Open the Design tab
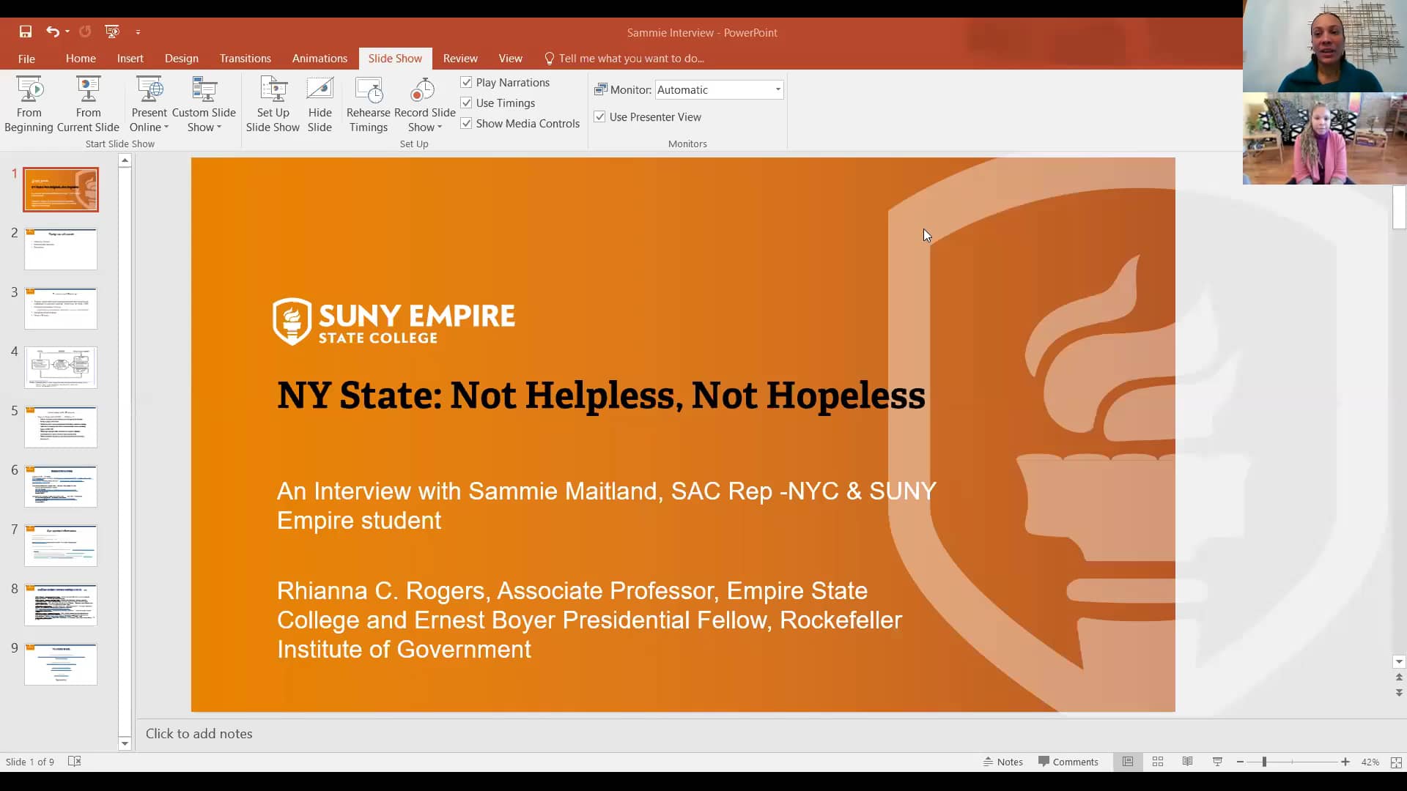This screenshot has width=1407, height=791. pos(182,59)
